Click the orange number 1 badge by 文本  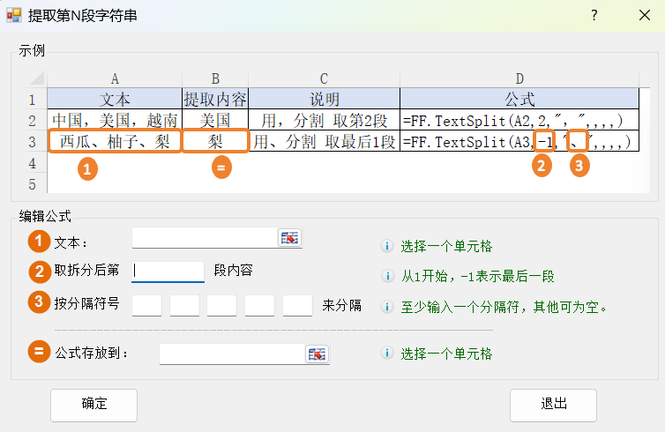(x=38, y=241)
